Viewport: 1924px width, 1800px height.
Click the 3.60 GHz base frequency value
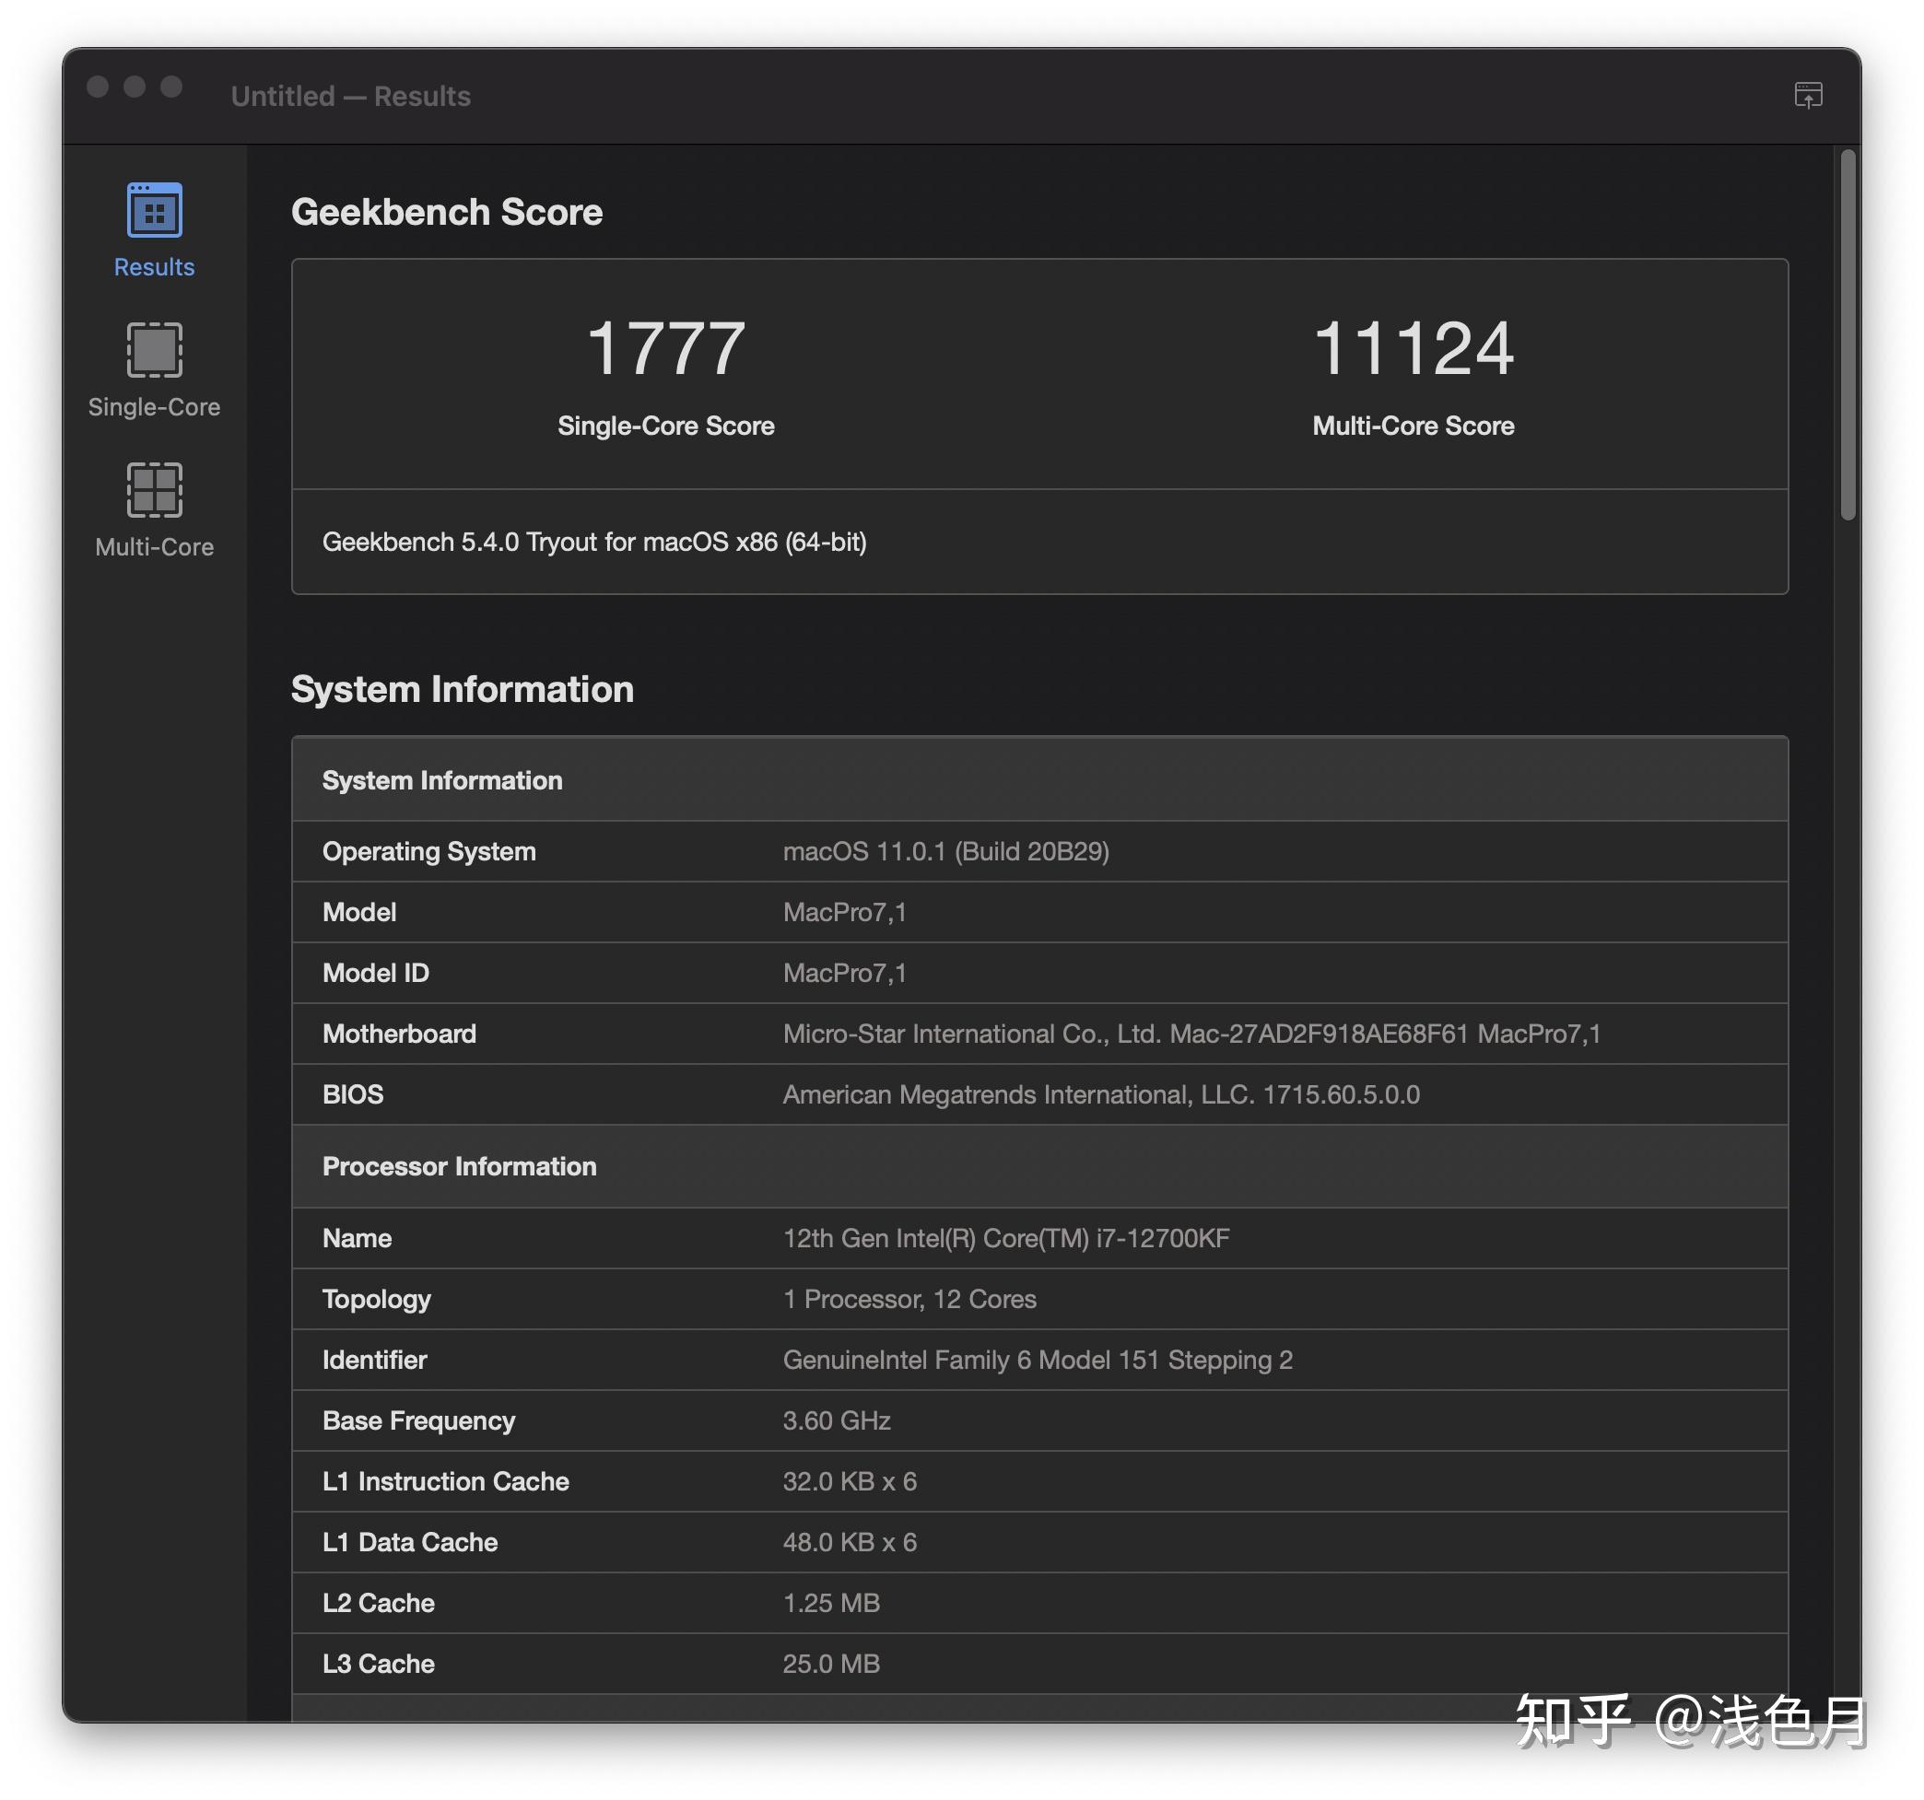click(x=836, y=1420)
